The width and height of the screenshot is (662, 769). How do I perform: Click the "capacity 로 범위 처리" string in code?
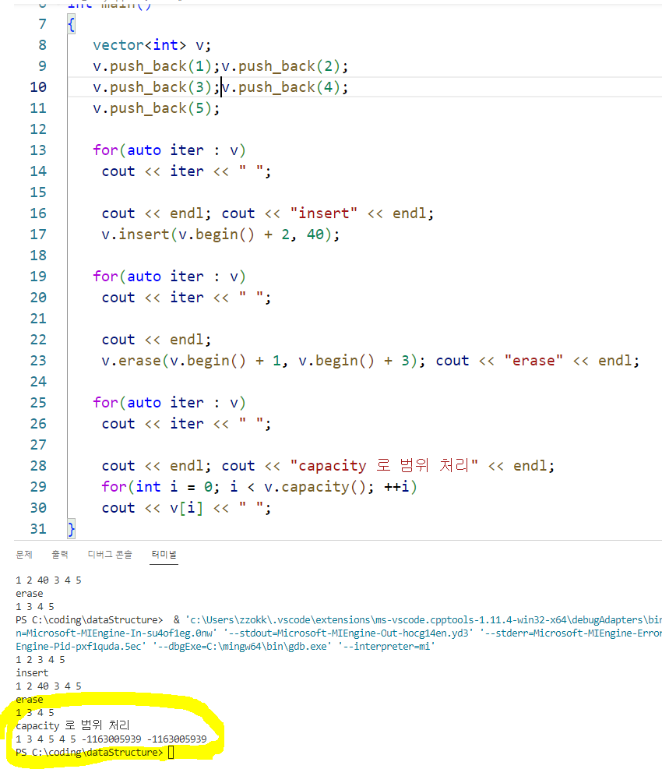384,465
